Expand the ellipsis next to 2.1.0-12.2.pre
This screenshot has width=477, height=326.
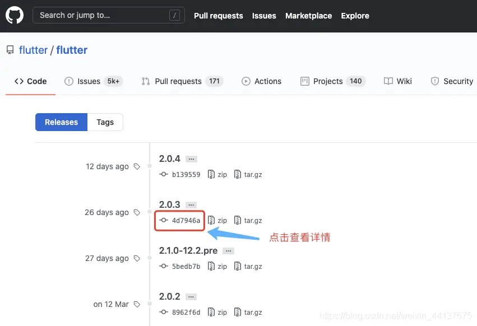229,251
